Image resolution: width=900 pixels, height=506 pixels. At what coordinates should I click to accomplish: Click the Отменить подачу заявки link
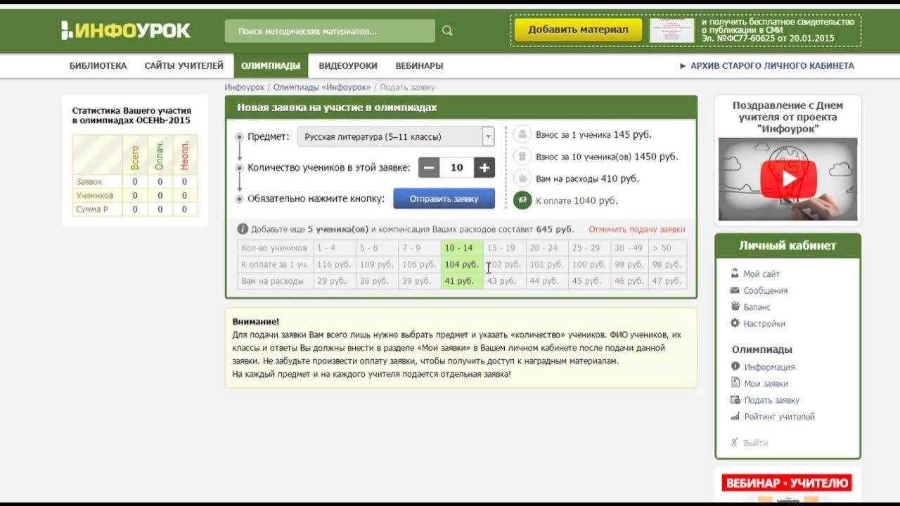point(636,229)
